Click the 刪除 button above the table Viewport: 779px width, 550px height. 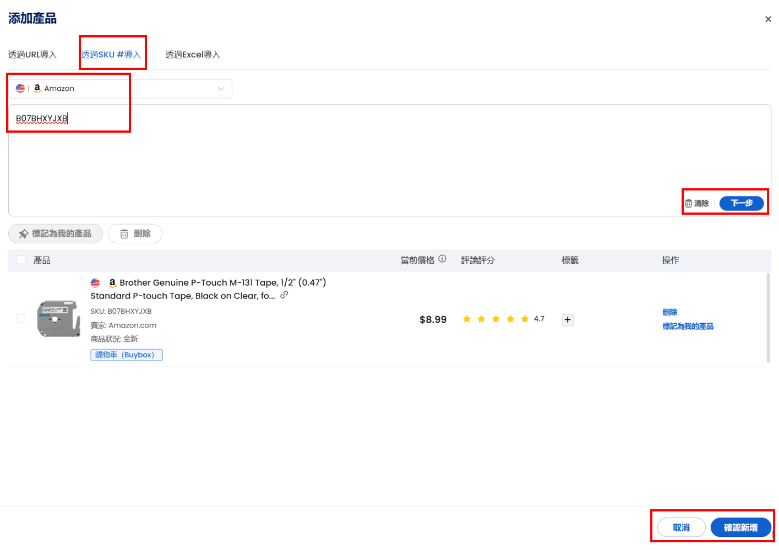tap(135, 233)
